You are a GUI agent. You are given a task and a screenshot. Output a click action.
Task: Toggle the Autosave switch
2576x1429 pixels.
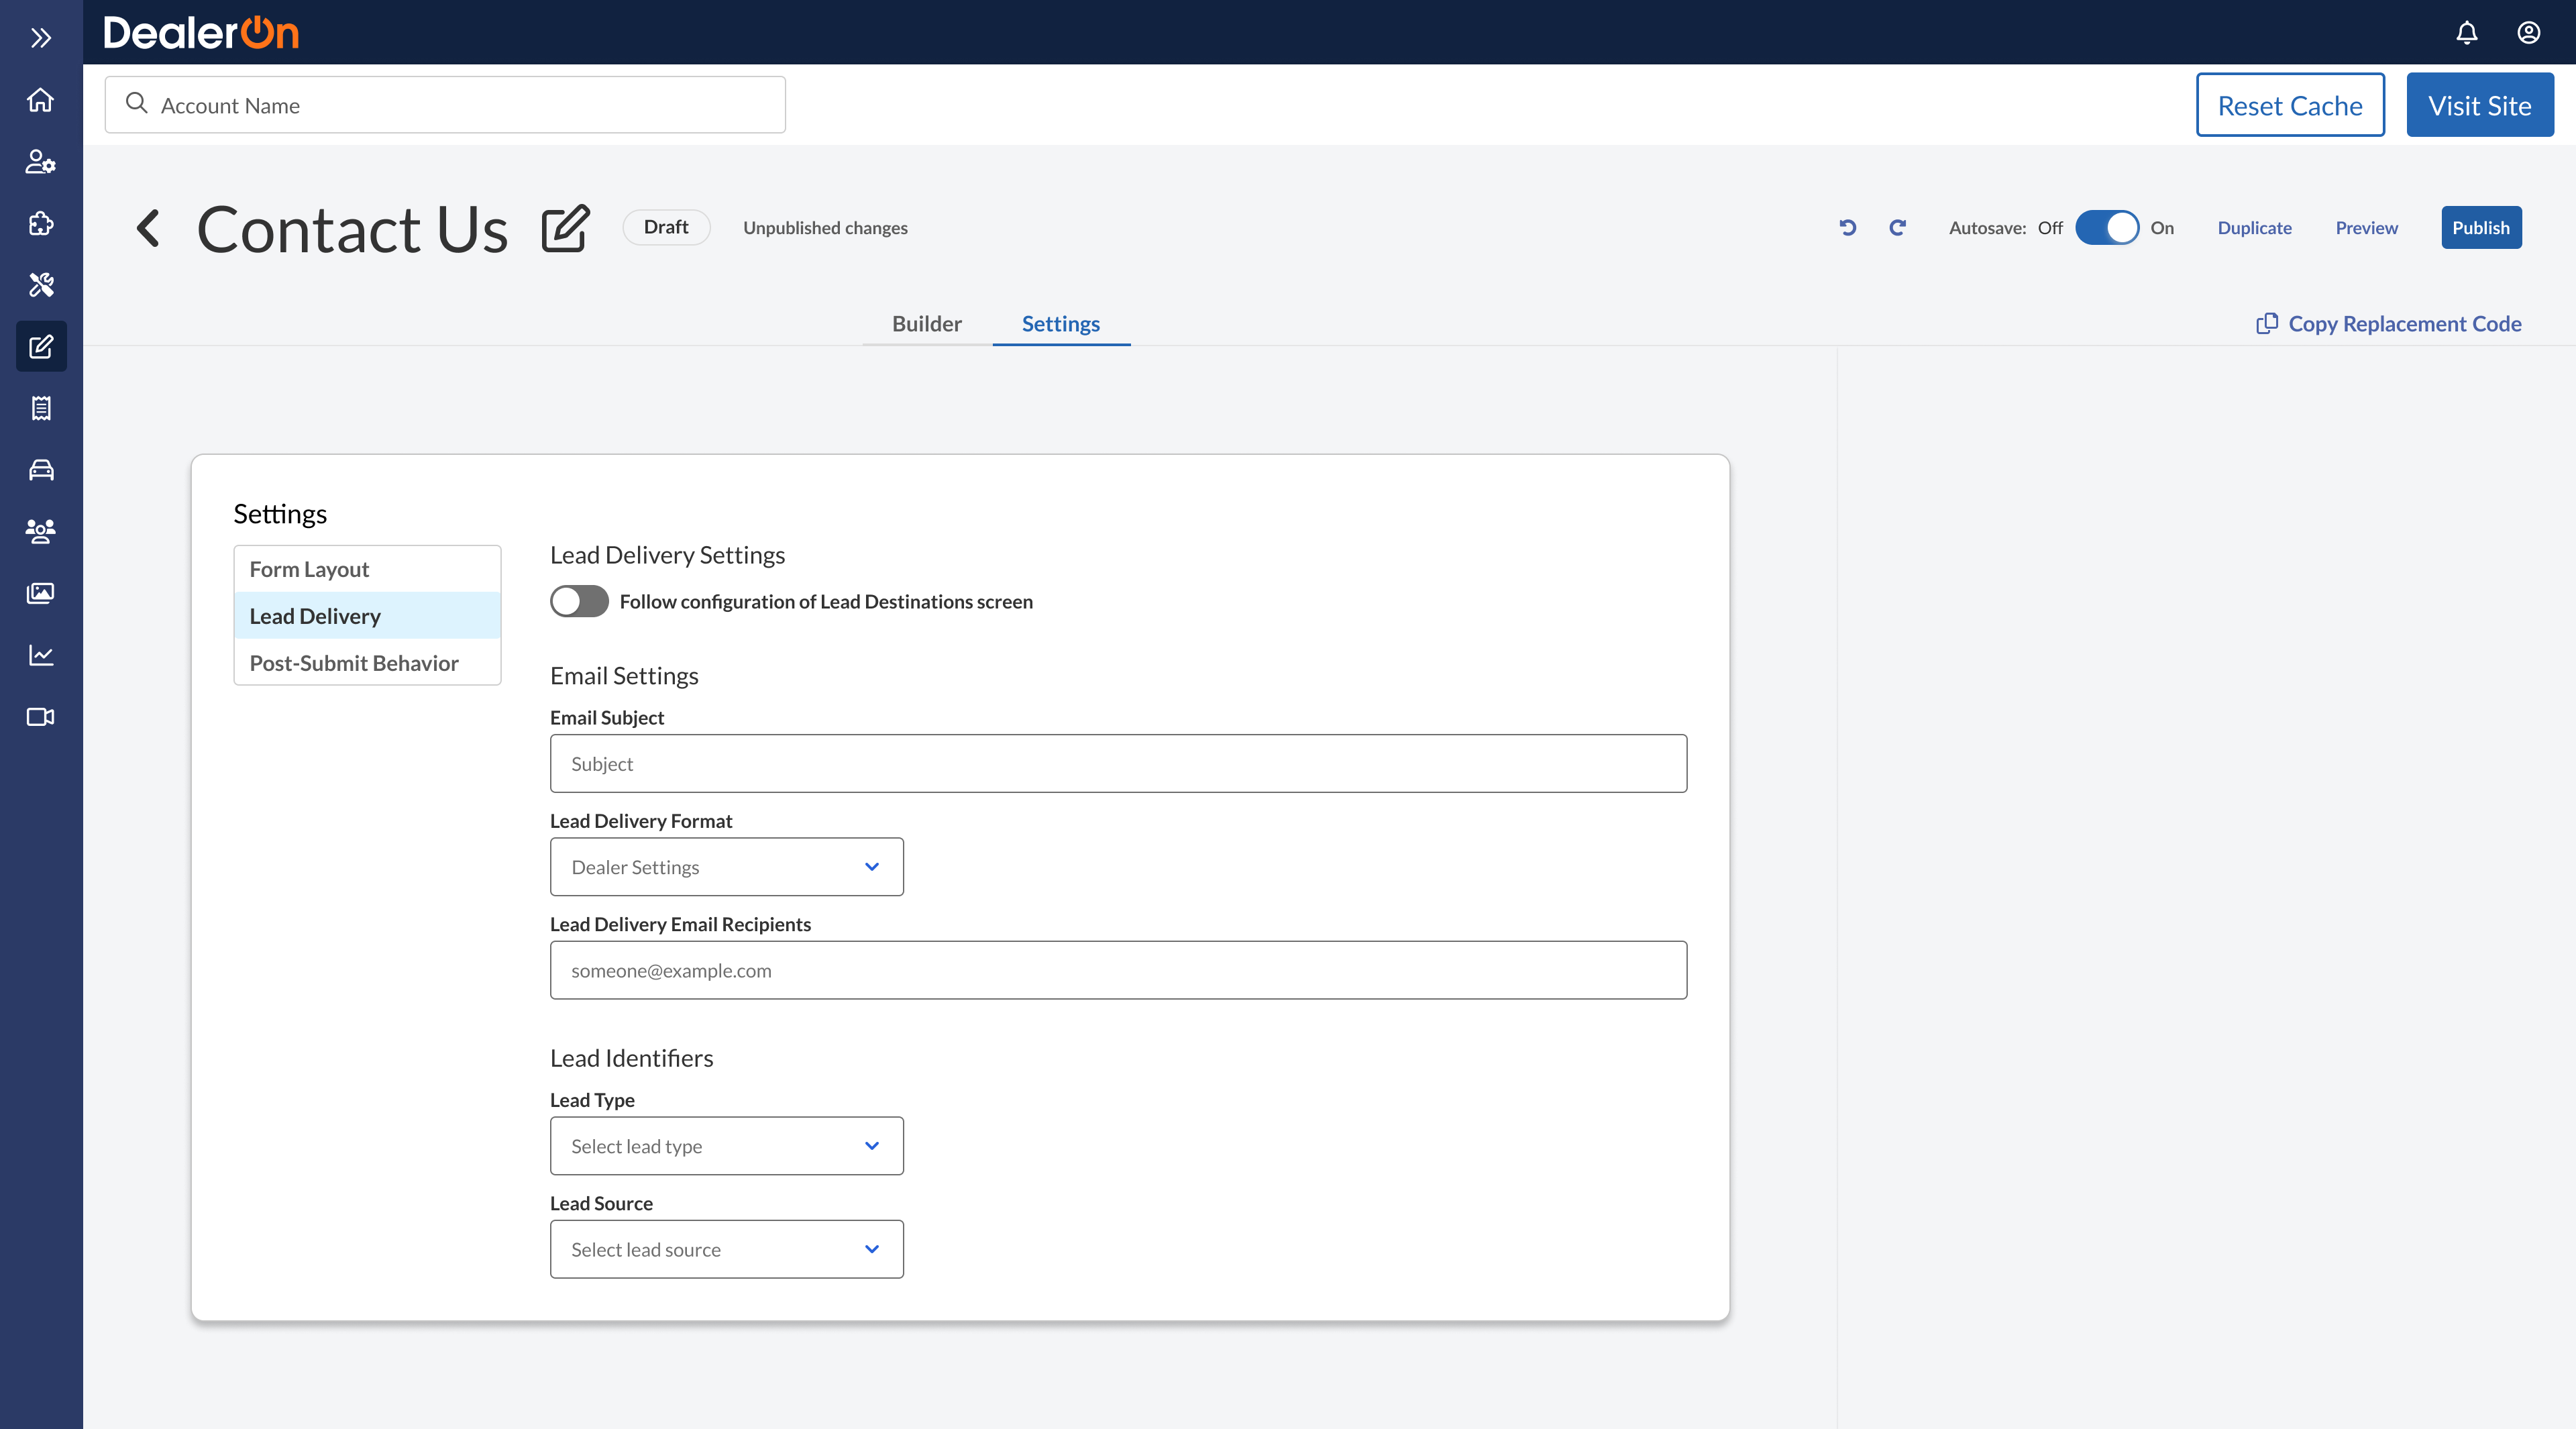tap(2106, 228)
